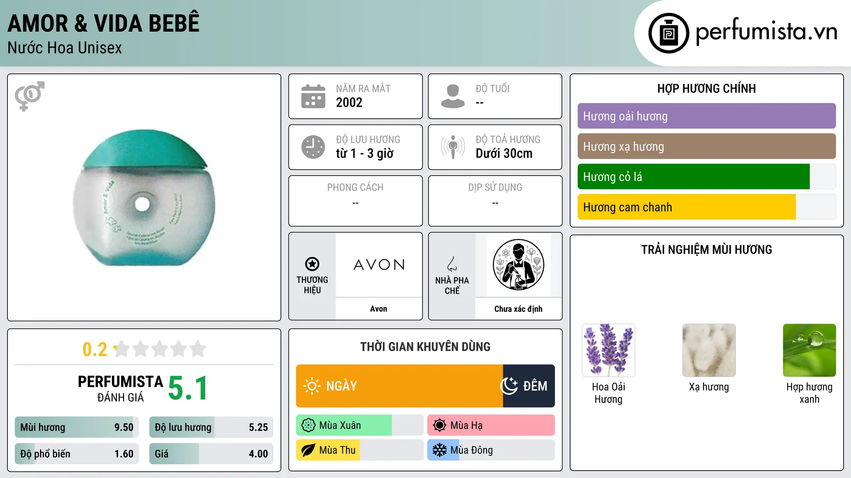The height and width of the screenshot is (478, 851).
Task: Click the perfumista.vn perfume bottle logo icon
Action: (669, 33)
